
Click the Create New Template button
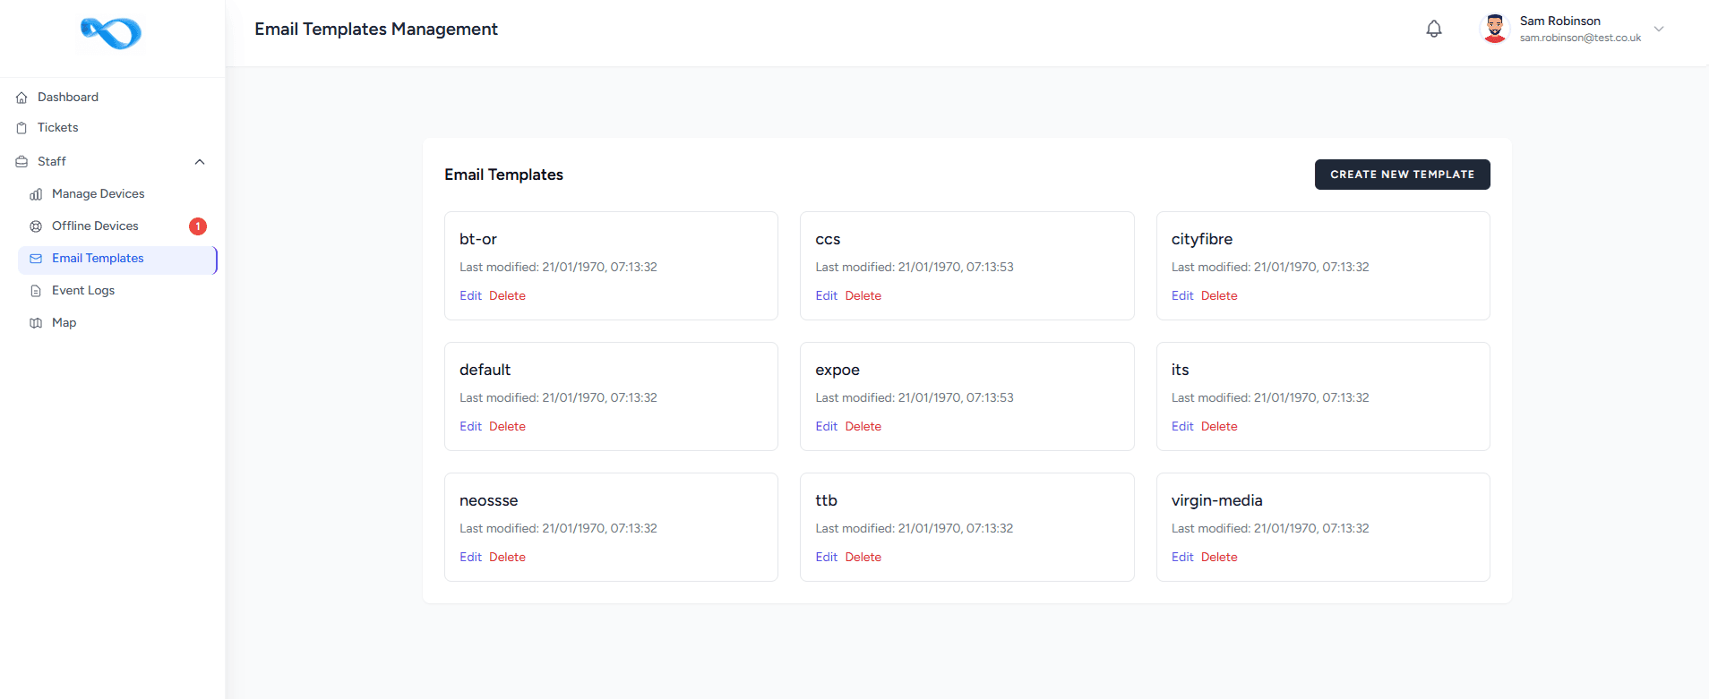tap(1402, 175)
